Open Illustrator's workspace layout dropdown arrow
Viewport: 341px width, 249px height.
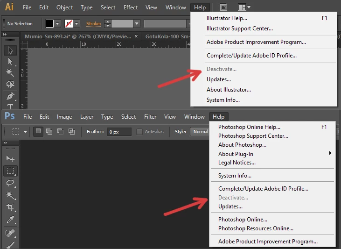pyautogui.click(x=249, y=7)
